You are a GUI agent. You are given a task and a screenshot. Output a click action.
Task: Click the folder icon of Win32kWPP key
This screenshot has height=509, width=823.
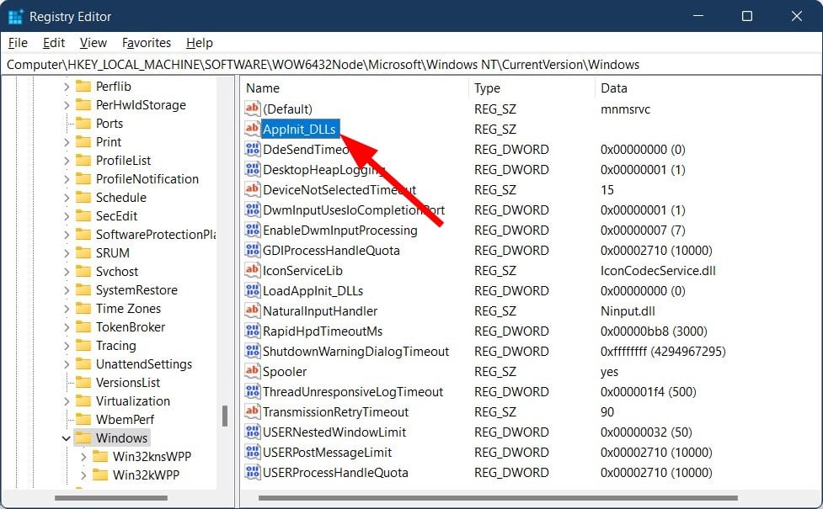click(100, 475)
